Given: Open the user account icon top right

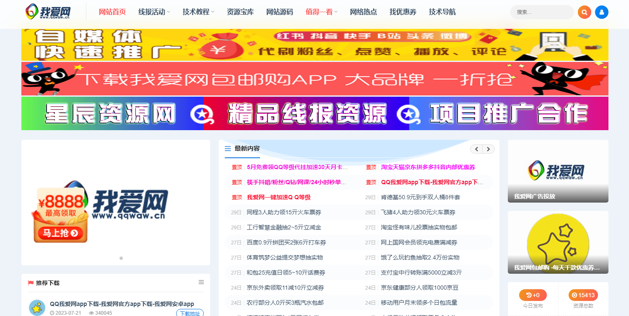Looking at the screenshot, I should point(601,12).
